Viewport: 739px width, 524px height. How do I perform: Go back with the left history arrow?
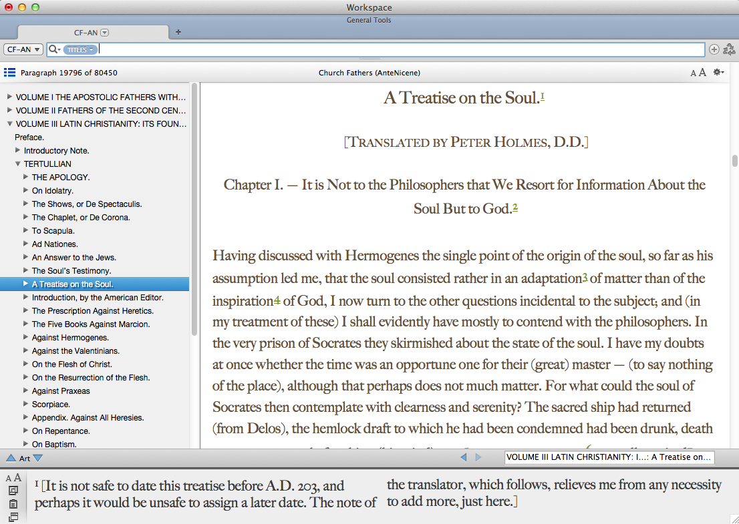click(464, 457)
